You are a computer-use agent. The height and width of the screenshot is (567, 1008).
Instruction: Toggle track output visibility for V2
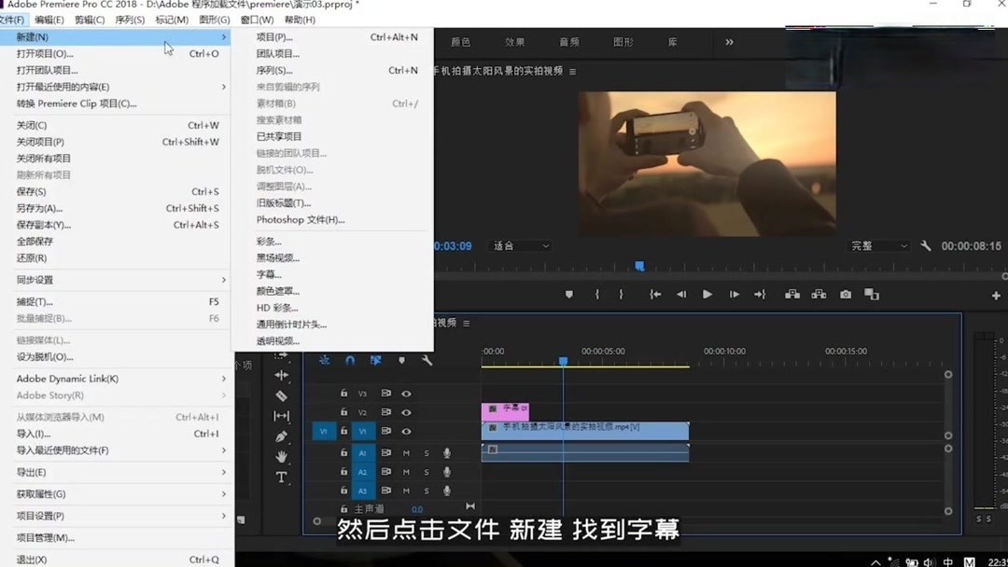pyautogui.click(x=406, y=412)
